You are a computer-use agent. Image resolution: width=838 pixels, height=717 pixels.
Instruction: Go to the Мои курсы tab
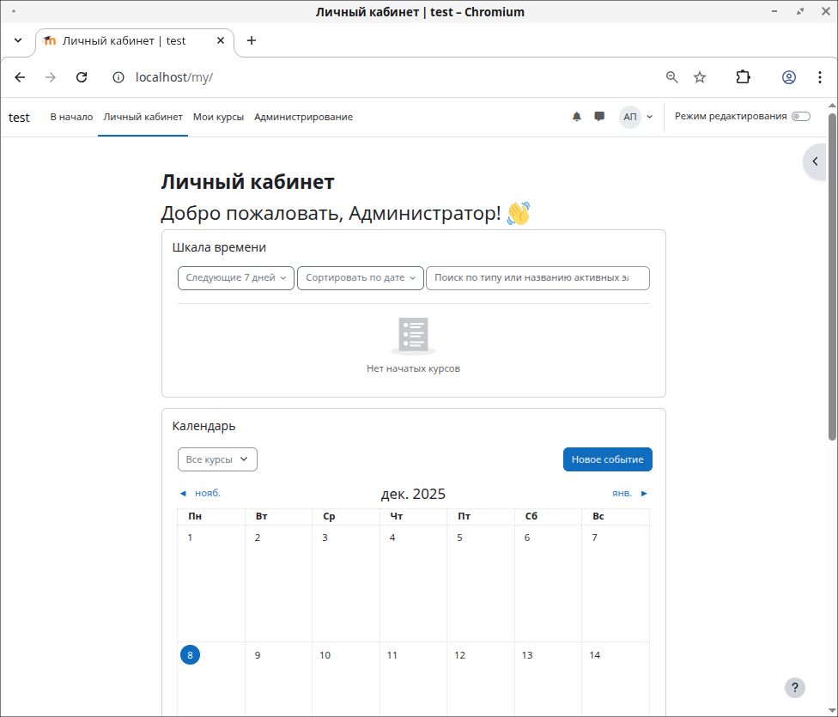(218, 117)
